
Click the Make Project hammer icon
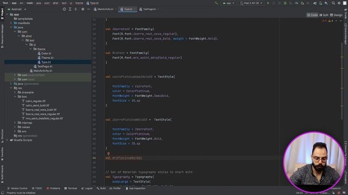(216, 3)
